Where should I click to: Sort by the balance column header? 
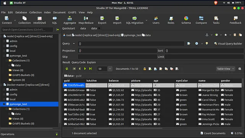tap(119, 80)
